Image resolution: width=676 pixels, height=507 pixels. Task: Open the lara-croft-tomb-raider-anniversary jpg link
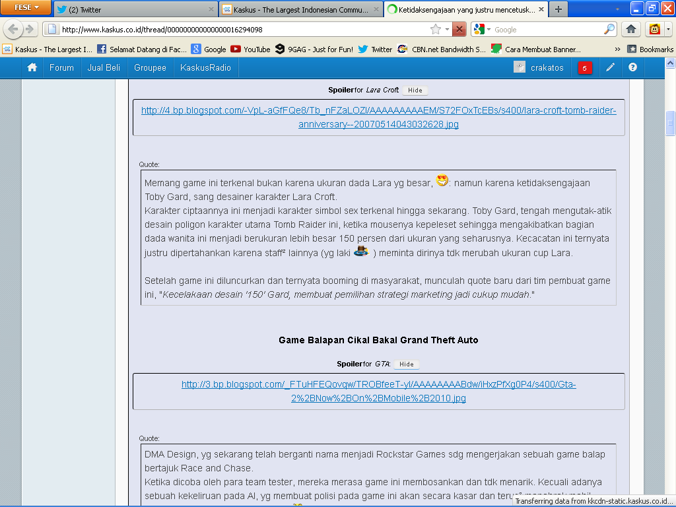click(x=378, y=118)
